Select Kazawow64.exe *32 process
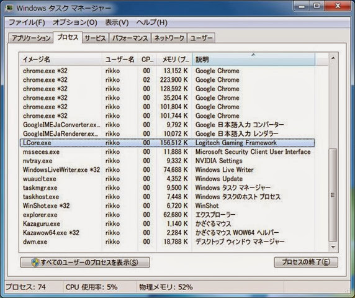This screenshot has height=298, width=355. (168, 233)
